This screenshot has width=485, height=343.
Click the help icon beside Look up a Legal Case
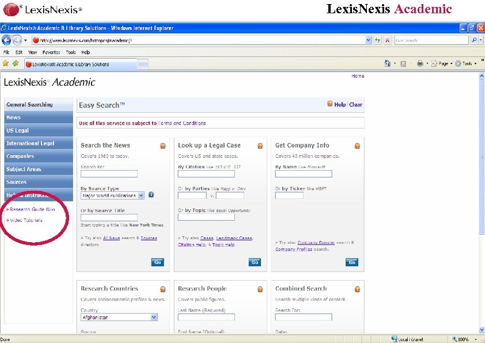coord(260,145)
